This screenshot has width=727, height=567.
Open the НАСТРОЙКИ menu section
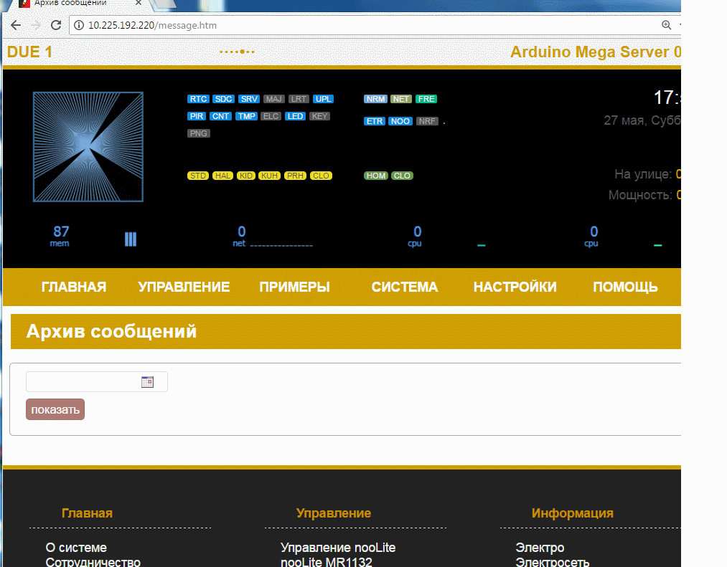(x=515, y=287)
